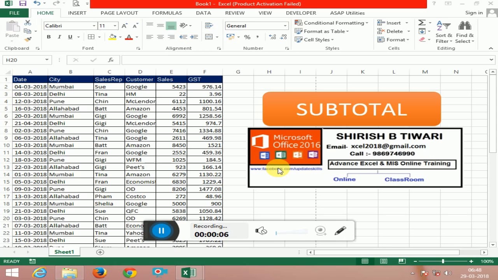This screenshot has height=280, width=498.
Task: Apply the Borders button
Action: coord(91,37)
